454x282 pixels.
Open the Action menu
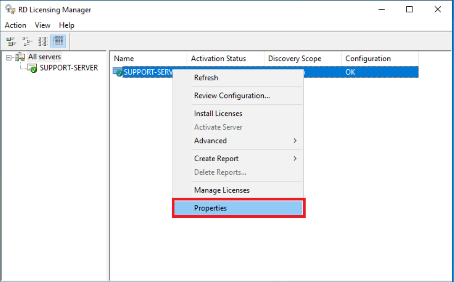(x=16, y=25)
